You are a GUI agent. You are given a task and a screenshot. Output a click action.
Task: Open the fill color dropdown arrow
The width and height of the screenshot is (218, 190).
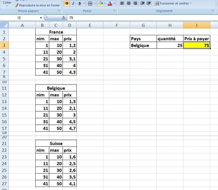105,3
